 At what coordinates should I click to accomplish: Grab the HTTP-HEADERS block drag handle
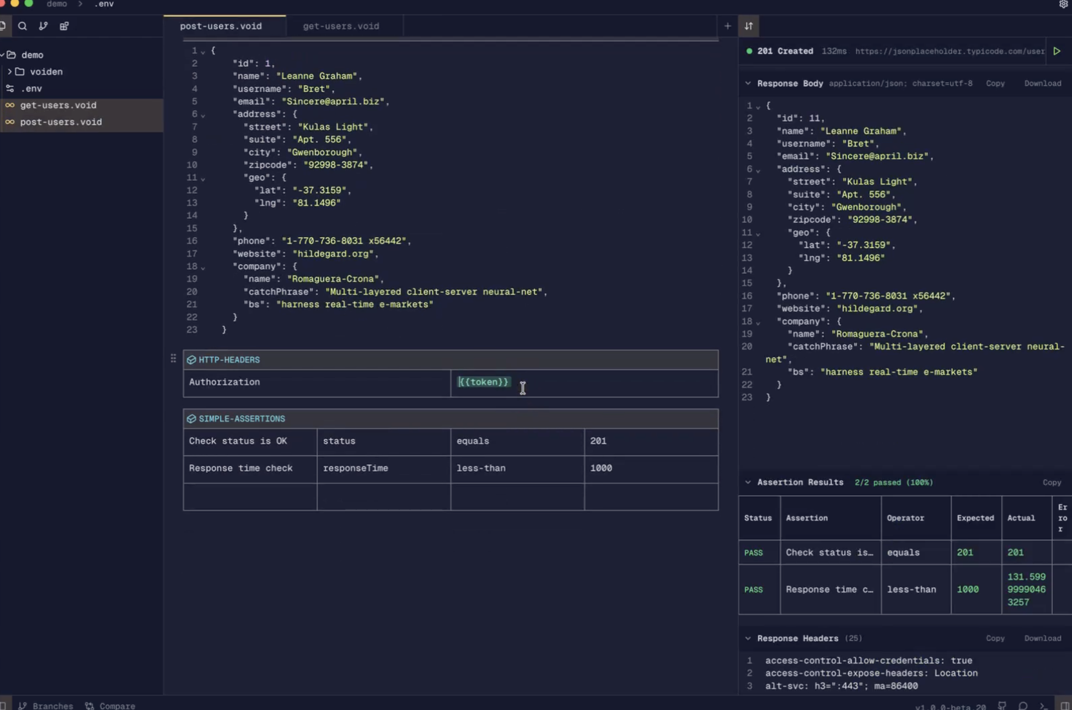click(173, 359)
